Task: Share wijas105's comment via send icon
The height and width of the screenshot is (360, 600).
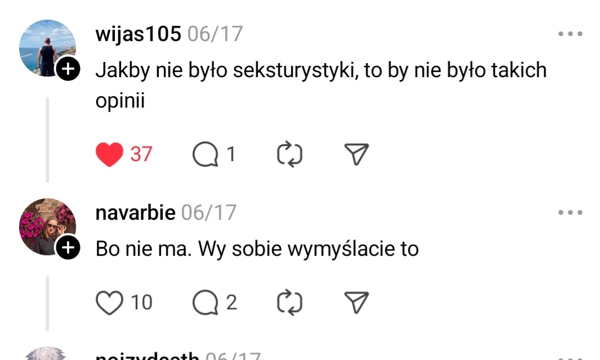Action: click(x=356, y=154)
